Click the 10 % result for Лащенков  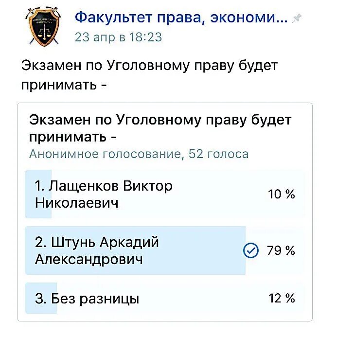282,194
